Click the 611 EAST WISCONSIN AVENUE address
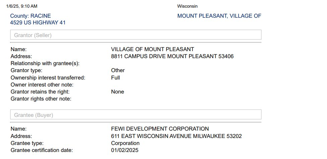The width and height of the screenshot is (327, 159). pyautogui.click(x=176, y=136)
